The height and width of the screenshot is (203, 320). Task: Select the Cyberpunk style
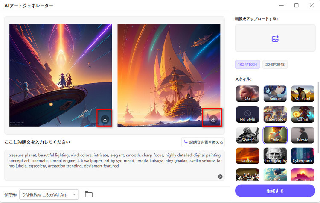click(303, 156)
